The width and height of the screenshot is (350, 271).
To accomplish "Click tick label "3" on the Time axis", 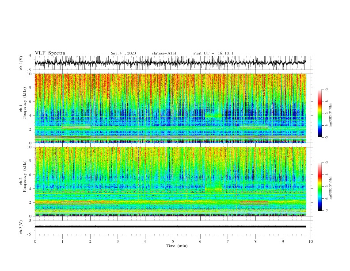I will pyautogui.click(x=118, y=241).
